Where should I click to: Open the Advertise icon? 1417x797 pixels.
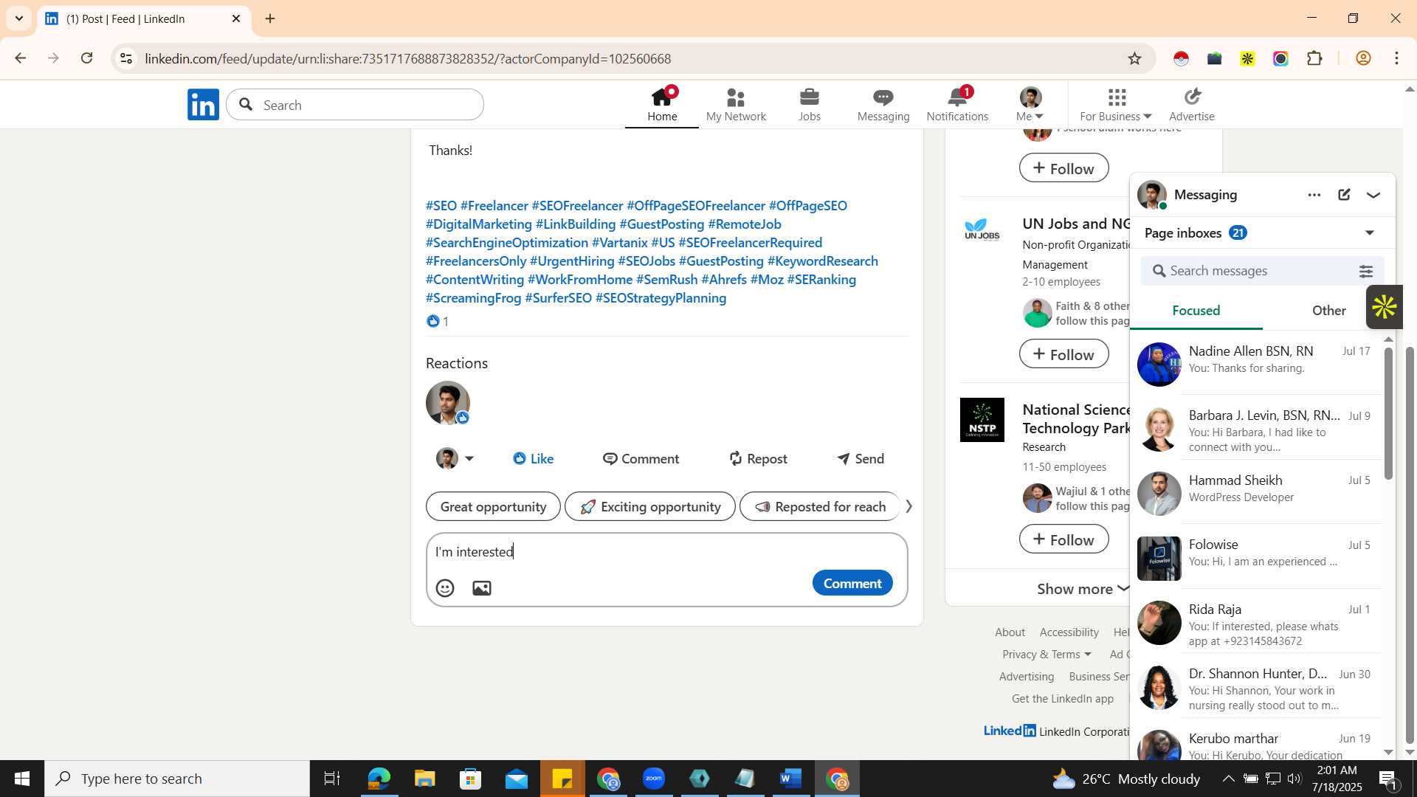point(1192,104)
